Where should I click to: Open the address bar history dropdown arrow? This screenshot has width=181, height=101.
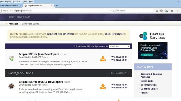(x=111, y=11)
